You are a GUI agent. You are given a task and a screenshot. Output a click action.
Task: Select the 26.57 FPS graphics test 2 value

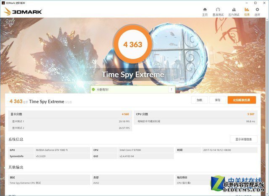click(124, 128)
